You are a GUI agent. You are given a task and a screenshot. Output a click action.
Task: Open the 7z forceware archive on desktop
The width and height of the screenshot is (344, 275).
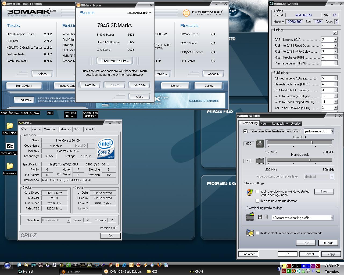pos(10,146)
